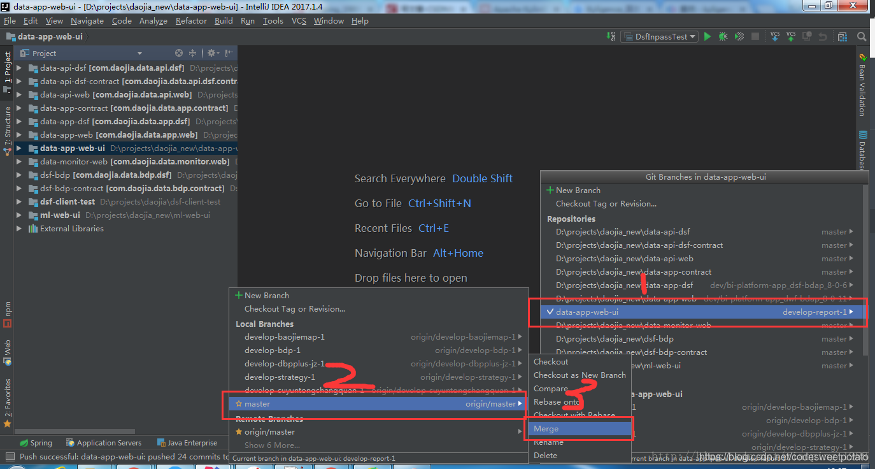The width and height of the screenshot is (875, 469).
Task: Open the DsfInpassTest run configuration dropdown
Action: 660,37
